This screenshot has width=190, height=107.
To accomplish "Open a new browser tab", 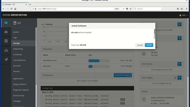I will (30, 4).
